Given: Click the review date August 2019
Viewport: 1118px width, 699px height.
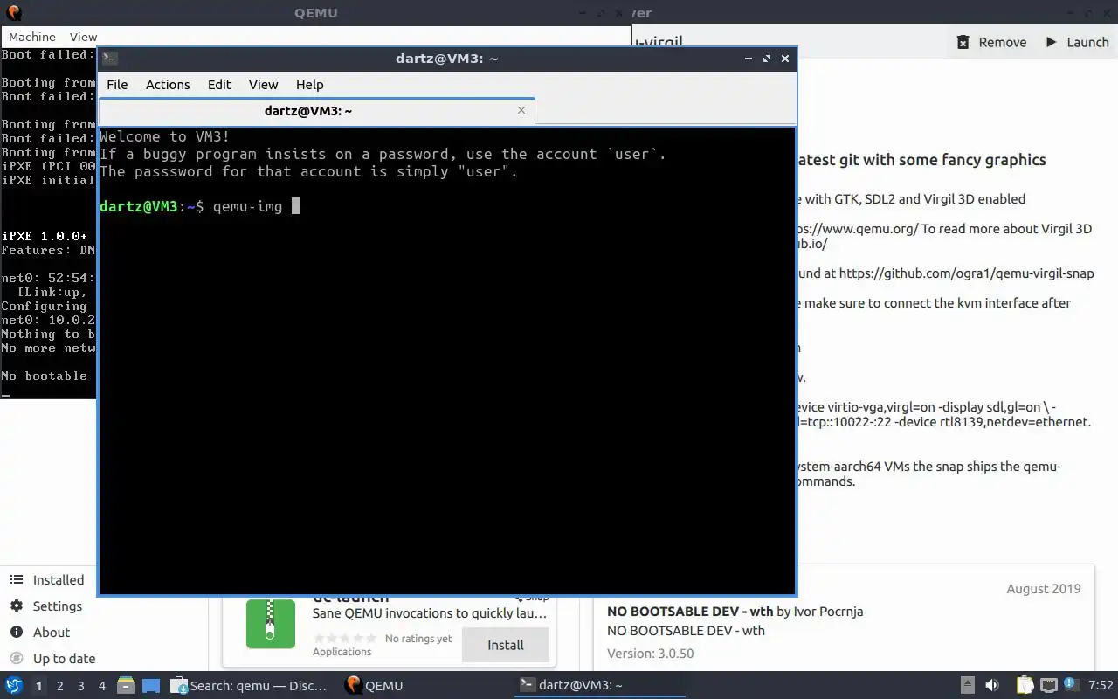Looking at the screenshot, I should (1044, 589).
